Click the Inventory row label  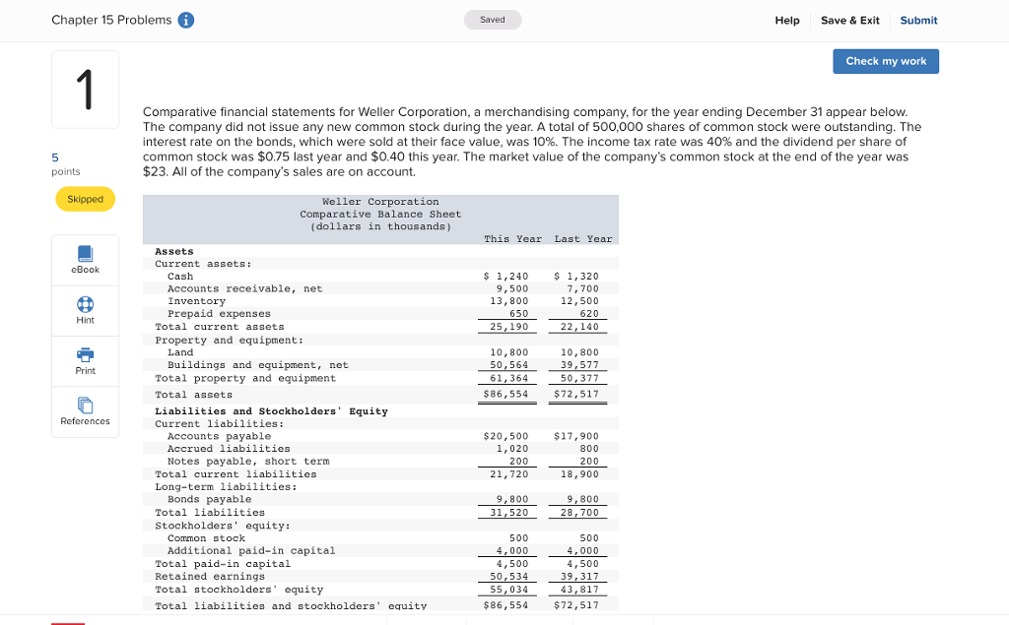196,301
